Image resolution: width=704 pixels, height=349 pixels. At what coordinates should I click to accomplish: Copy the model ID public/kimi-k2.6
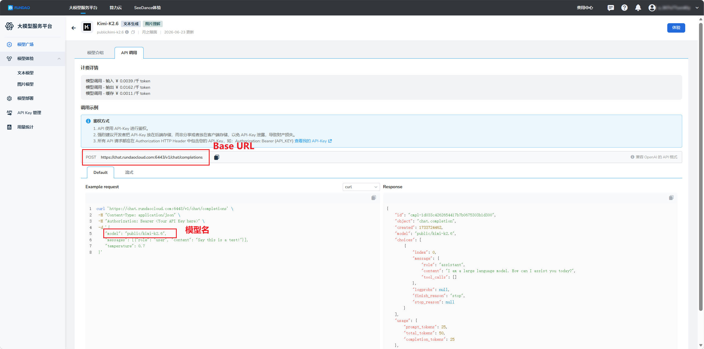click(x=133, y=32)
